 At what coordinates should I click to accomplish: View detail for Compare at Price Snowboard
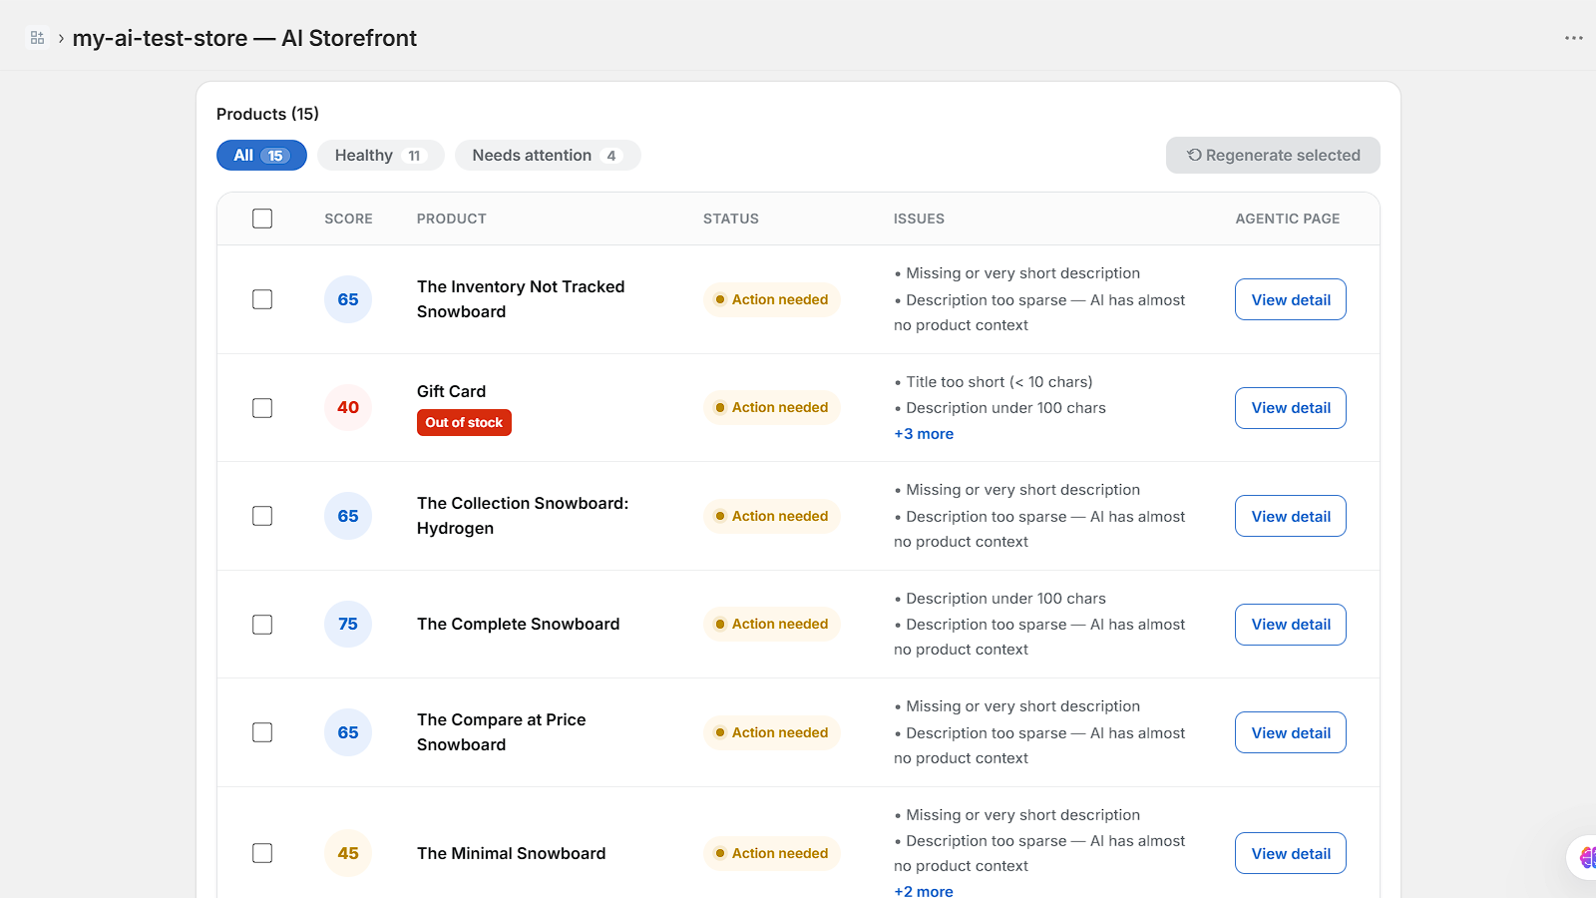[x=1291, y=732]
